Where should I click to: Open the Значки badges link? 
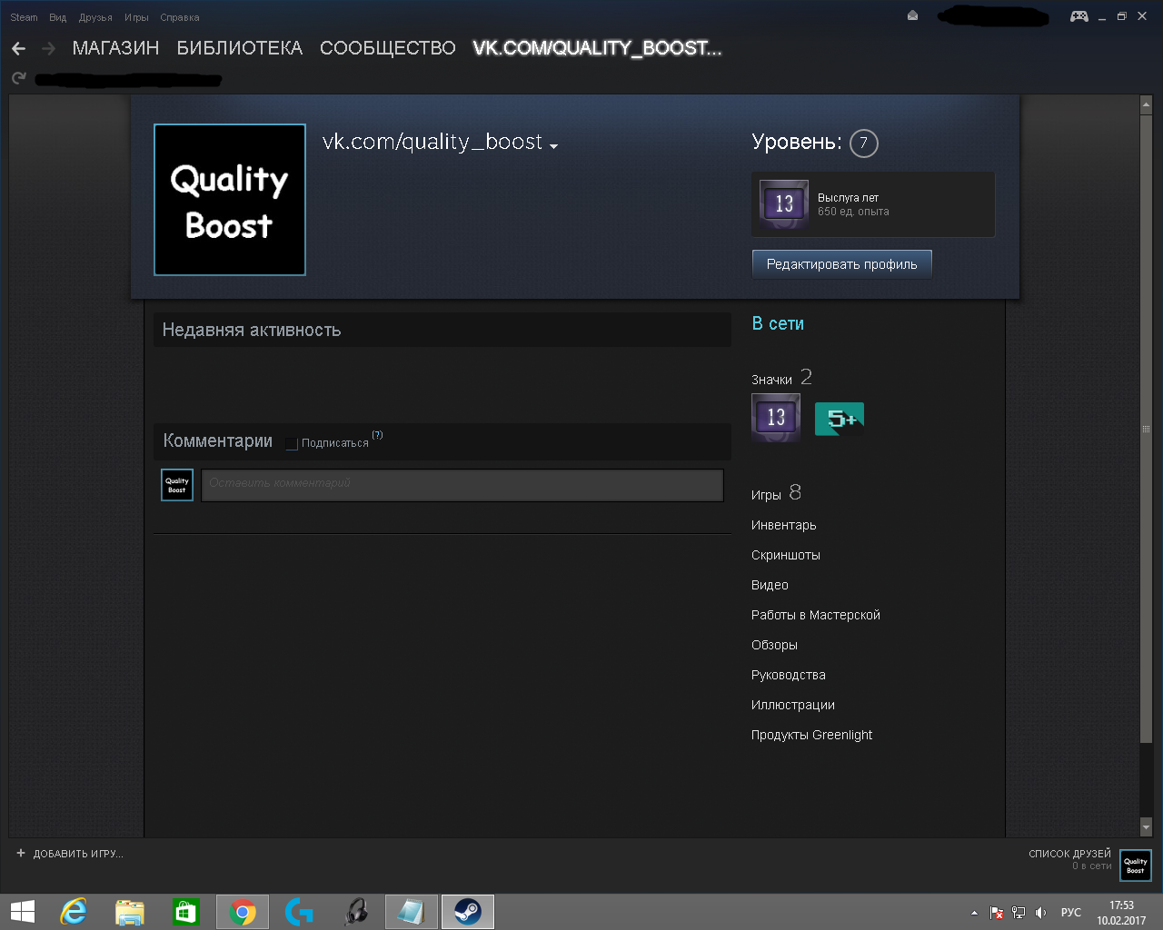point(771,380)
